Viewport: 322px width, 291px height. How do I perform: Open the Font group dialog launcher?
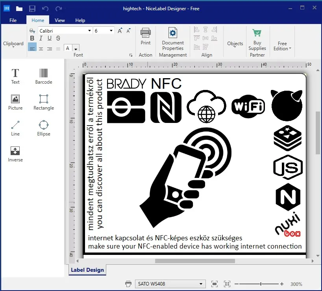point(131,55)
